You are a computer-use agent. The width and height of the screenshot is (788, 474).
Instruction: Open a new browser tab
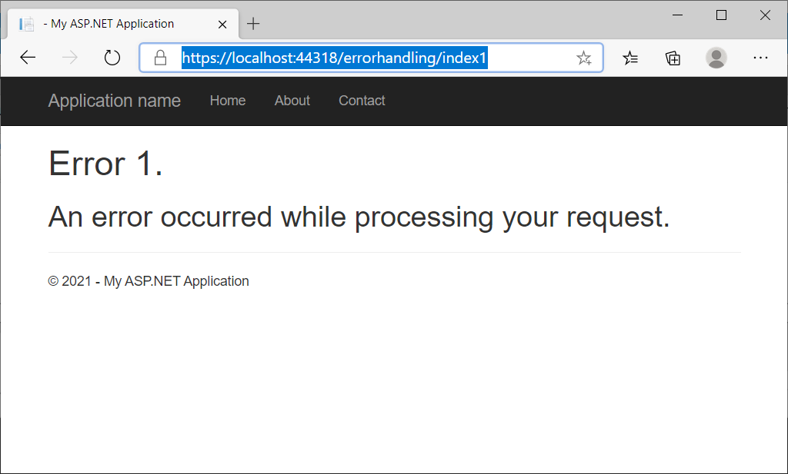[253, 24]
